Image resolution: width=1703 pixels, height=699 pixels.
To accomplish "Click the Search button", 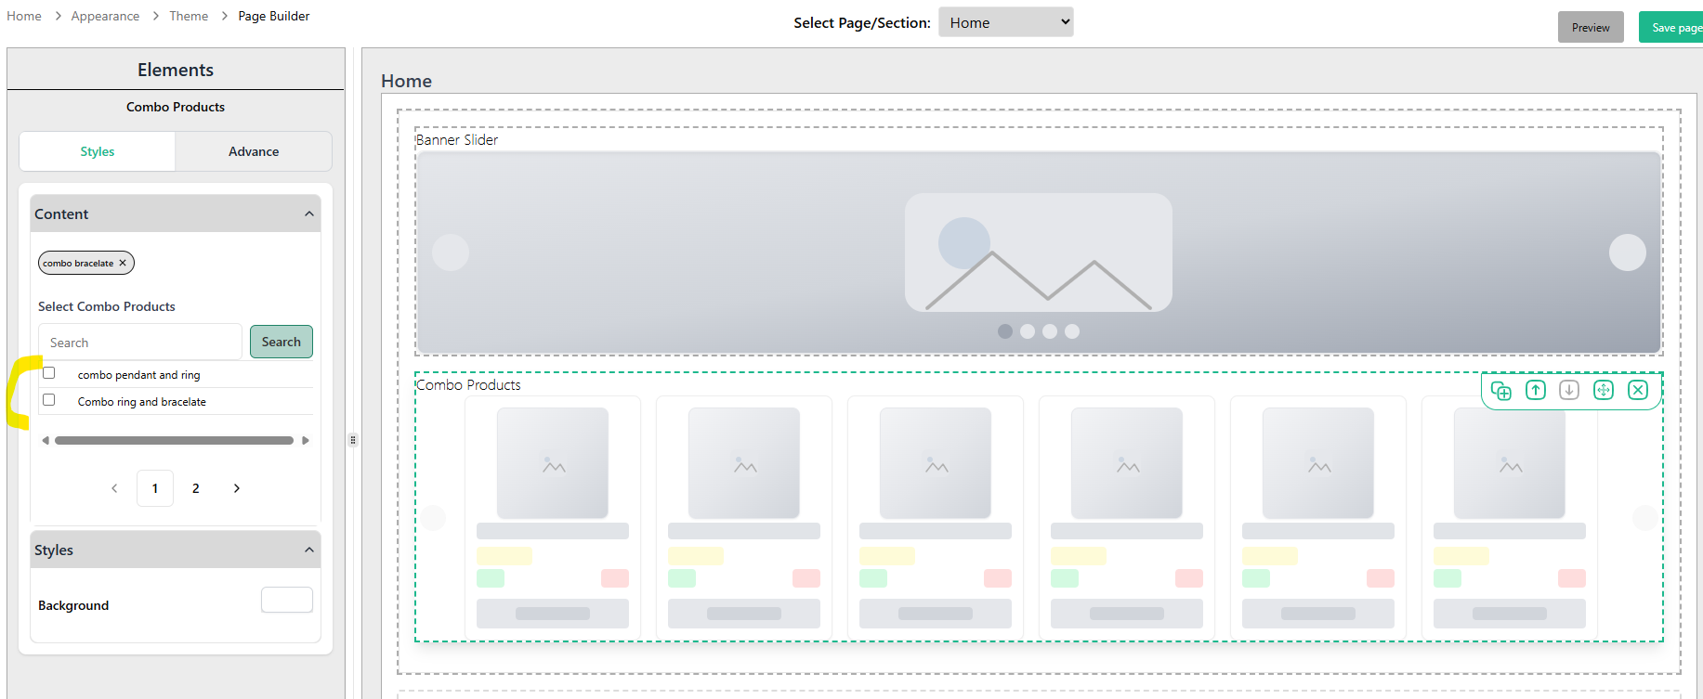I will 282,342.
